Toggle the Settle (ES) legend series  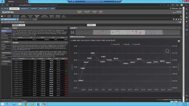click(126, 44)
